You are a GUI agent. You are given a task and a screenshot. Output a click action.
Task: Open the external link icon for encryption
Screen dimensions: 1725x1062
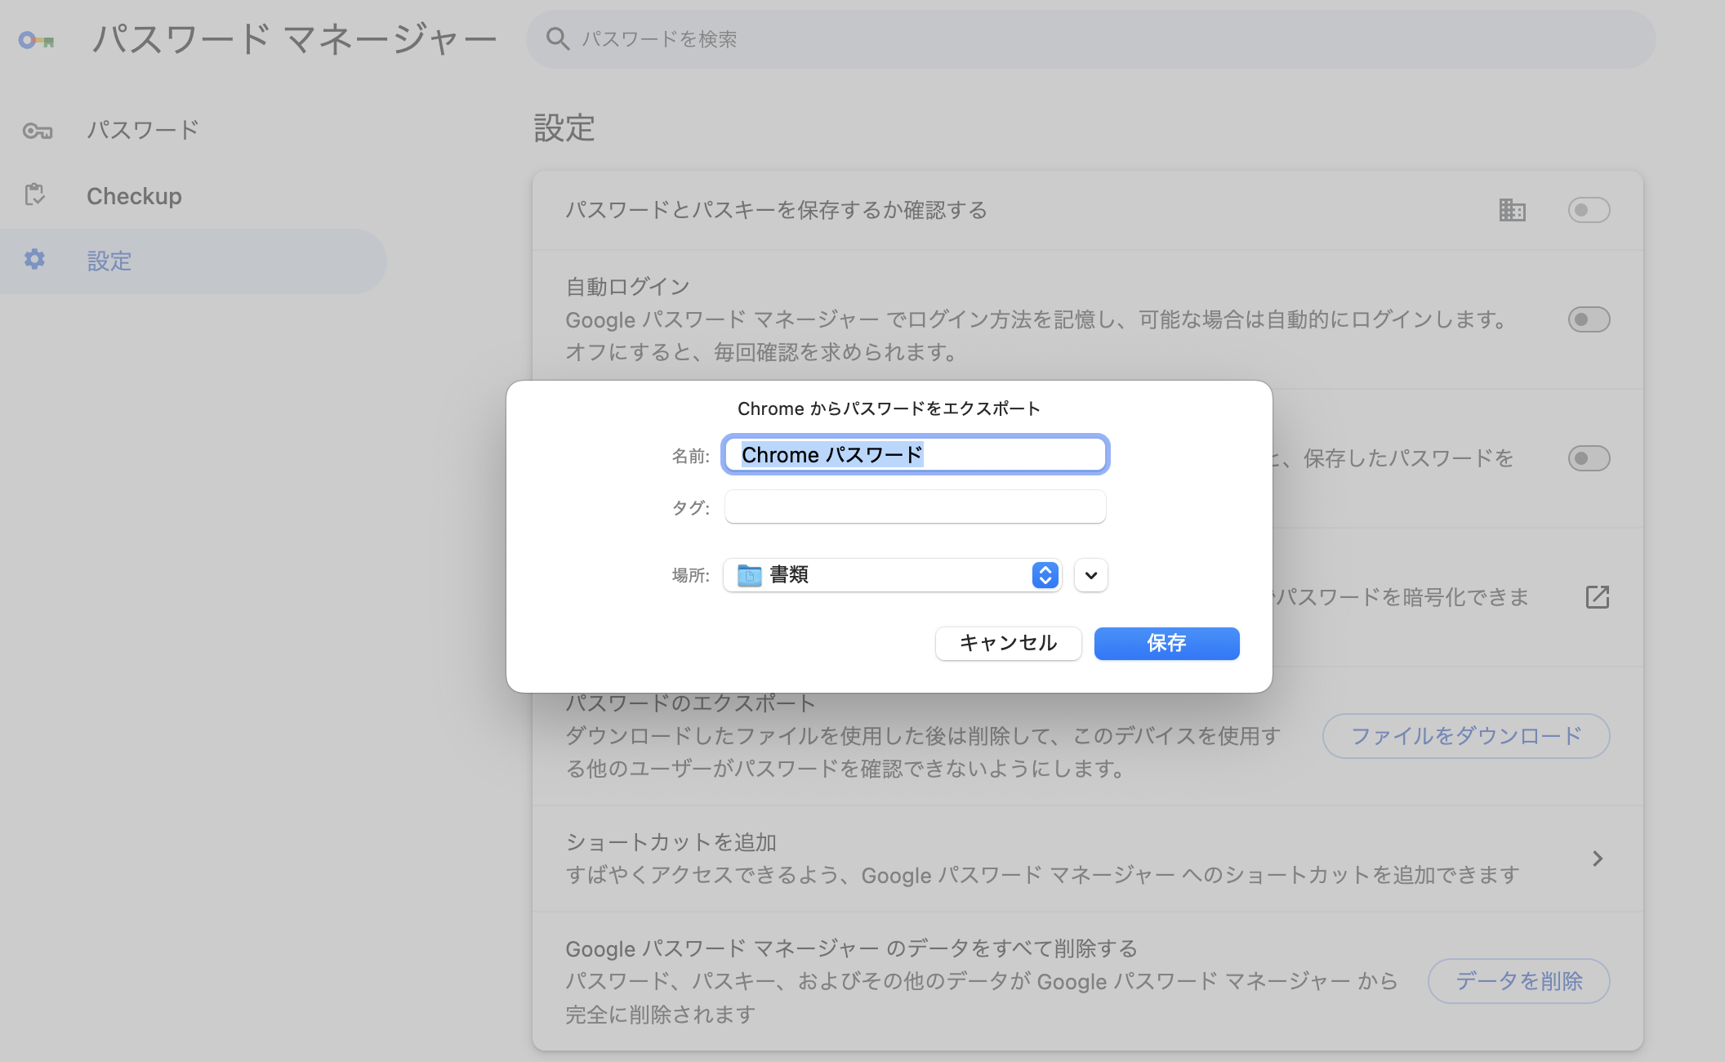(x=1598, y=597)
